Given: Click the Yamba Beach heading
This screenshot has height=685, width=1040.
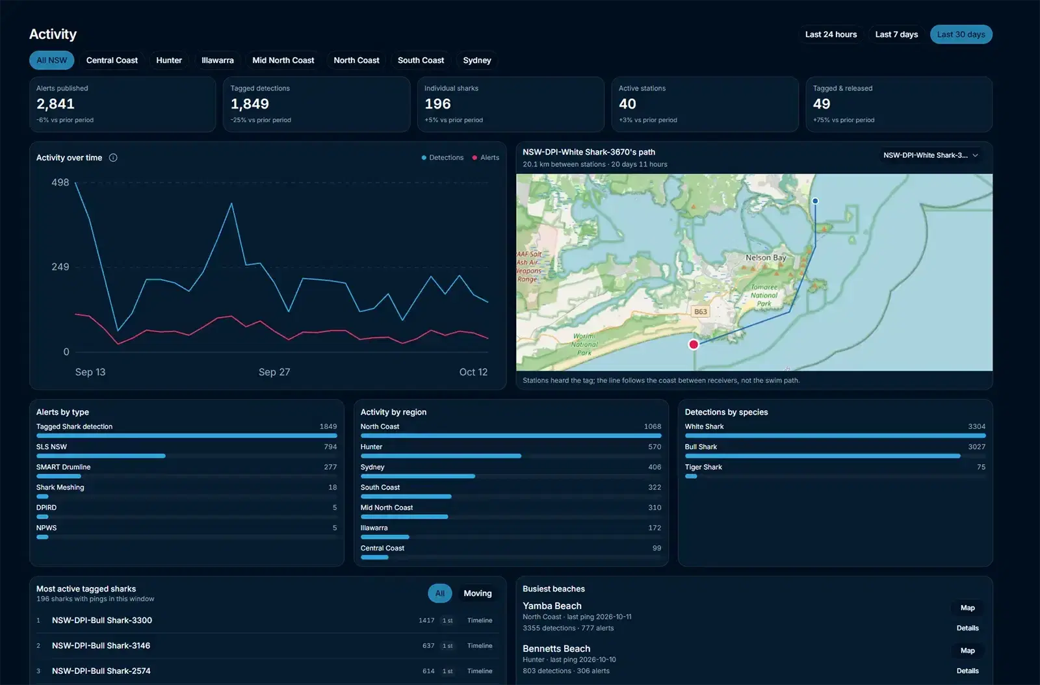Looking at the screenshot, I should tap(552, 606).
